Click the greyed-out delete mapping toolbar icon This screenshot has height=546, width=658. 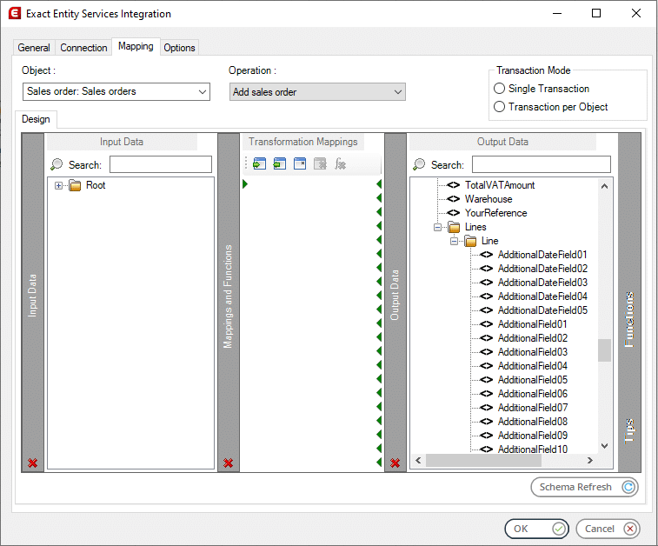(x=320, y=163)
